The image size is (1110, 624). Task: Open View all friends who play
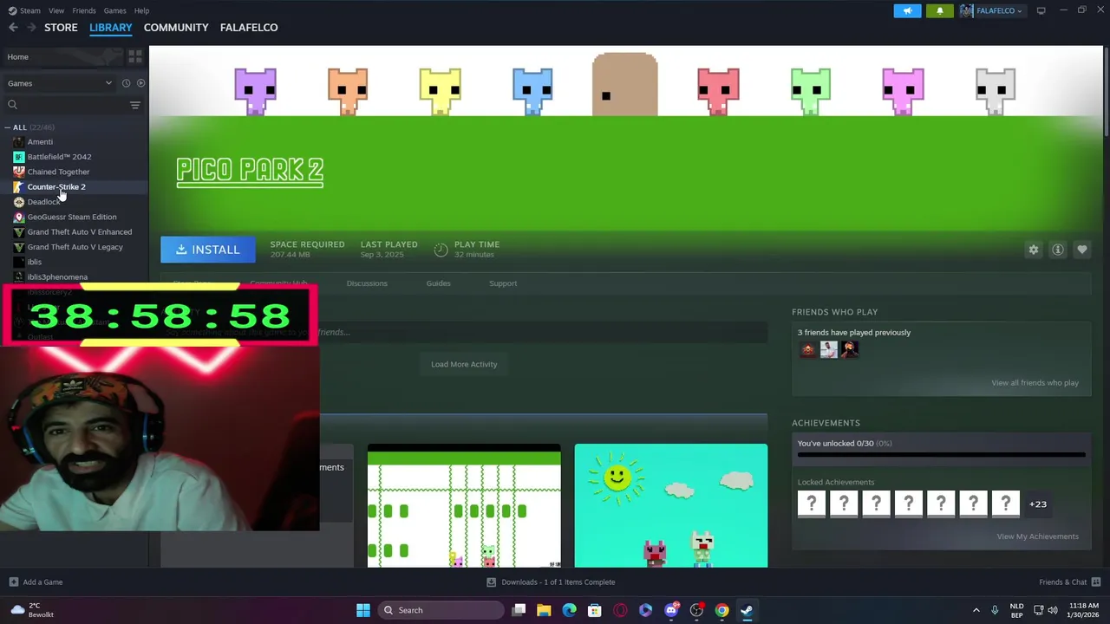[x=1035, y=383]
